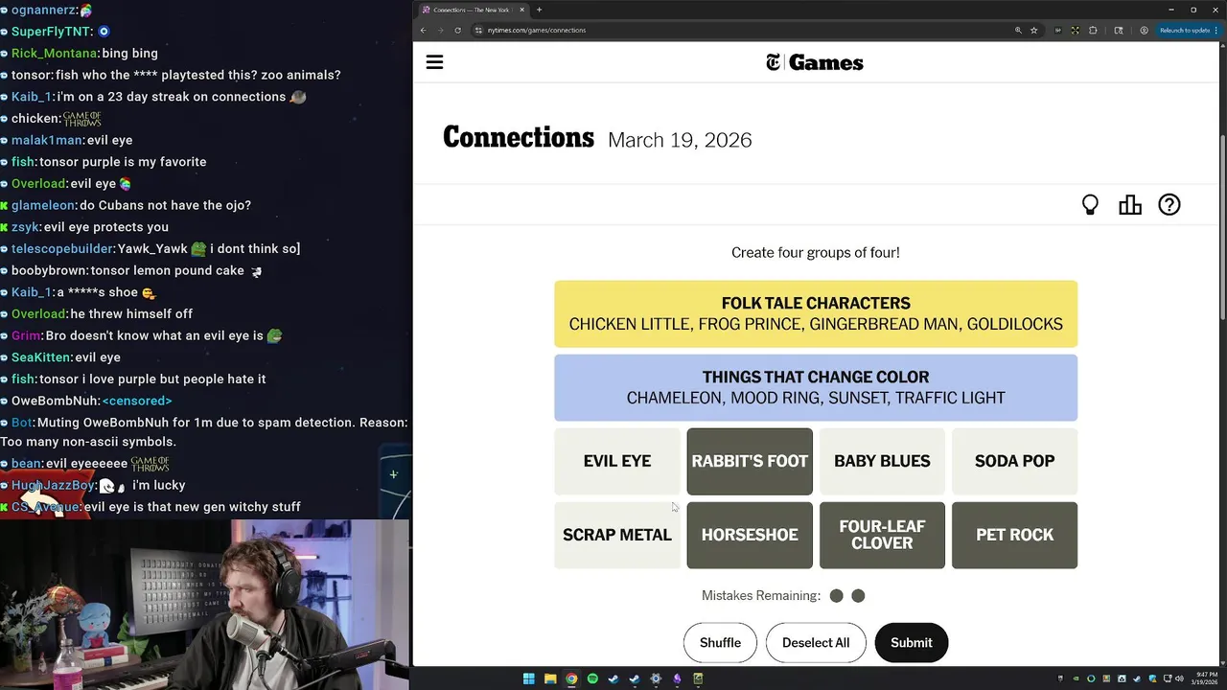Shuffle the remaining tiles
The width and height of the screenshot is (1227, 690).
tap(720, 643)
